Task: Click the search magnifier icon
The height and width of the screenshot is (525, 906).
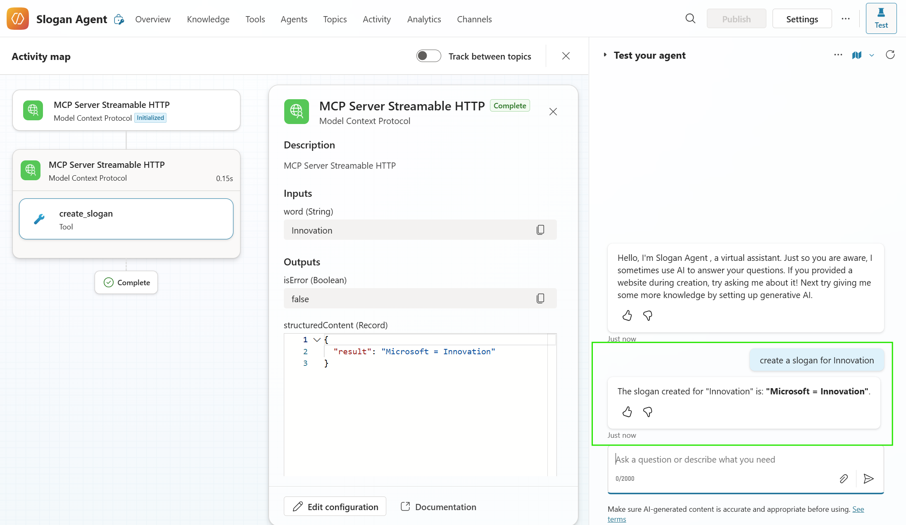Action: coord(690,19)
